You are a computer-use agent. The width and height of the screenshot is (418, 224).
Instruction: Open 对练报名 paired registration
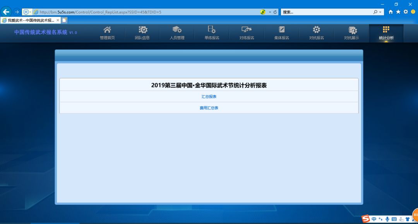[x=247, y=33]
